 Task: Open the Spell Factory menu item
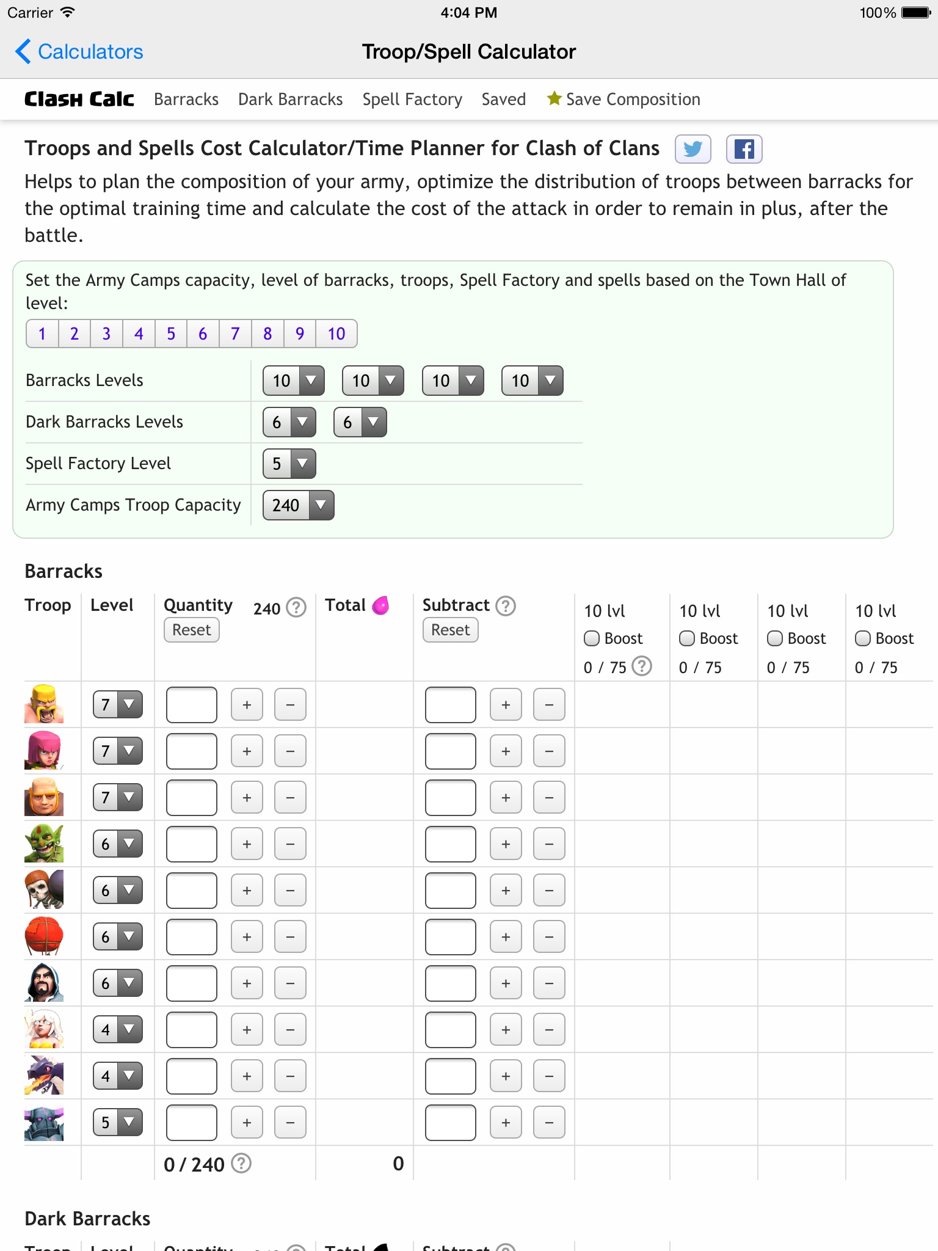click(x=412, y=99)
